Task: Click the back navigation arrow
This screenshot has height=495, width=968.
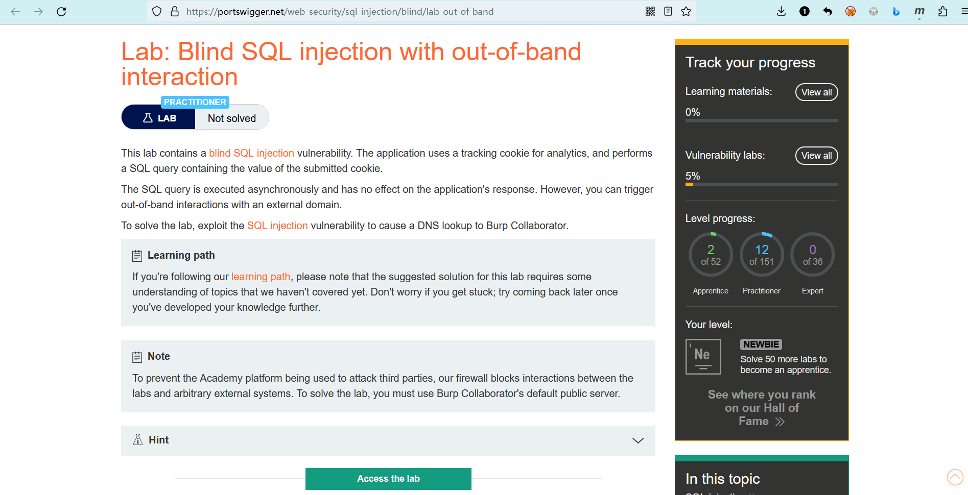Action: pos(15,11)
